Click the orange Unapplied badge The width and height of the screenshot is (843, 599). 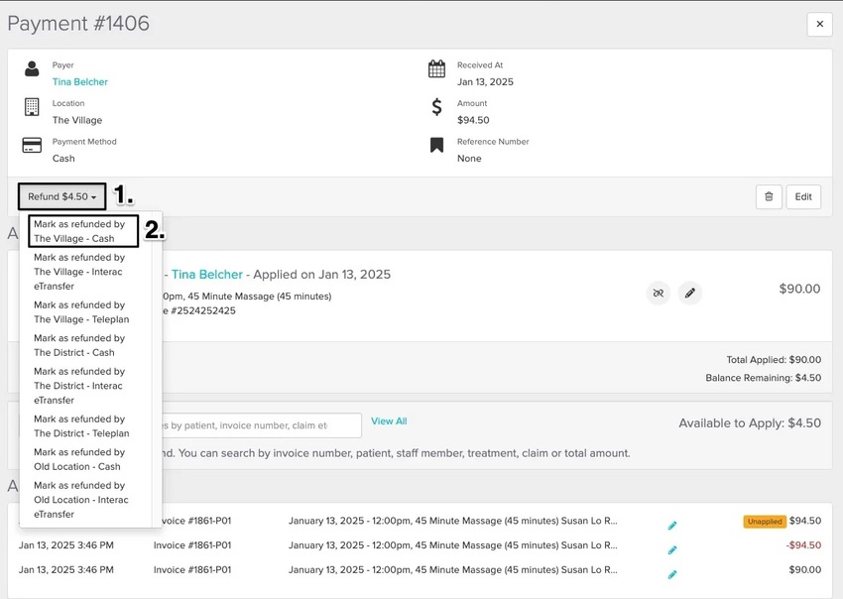tap(765, 521)
